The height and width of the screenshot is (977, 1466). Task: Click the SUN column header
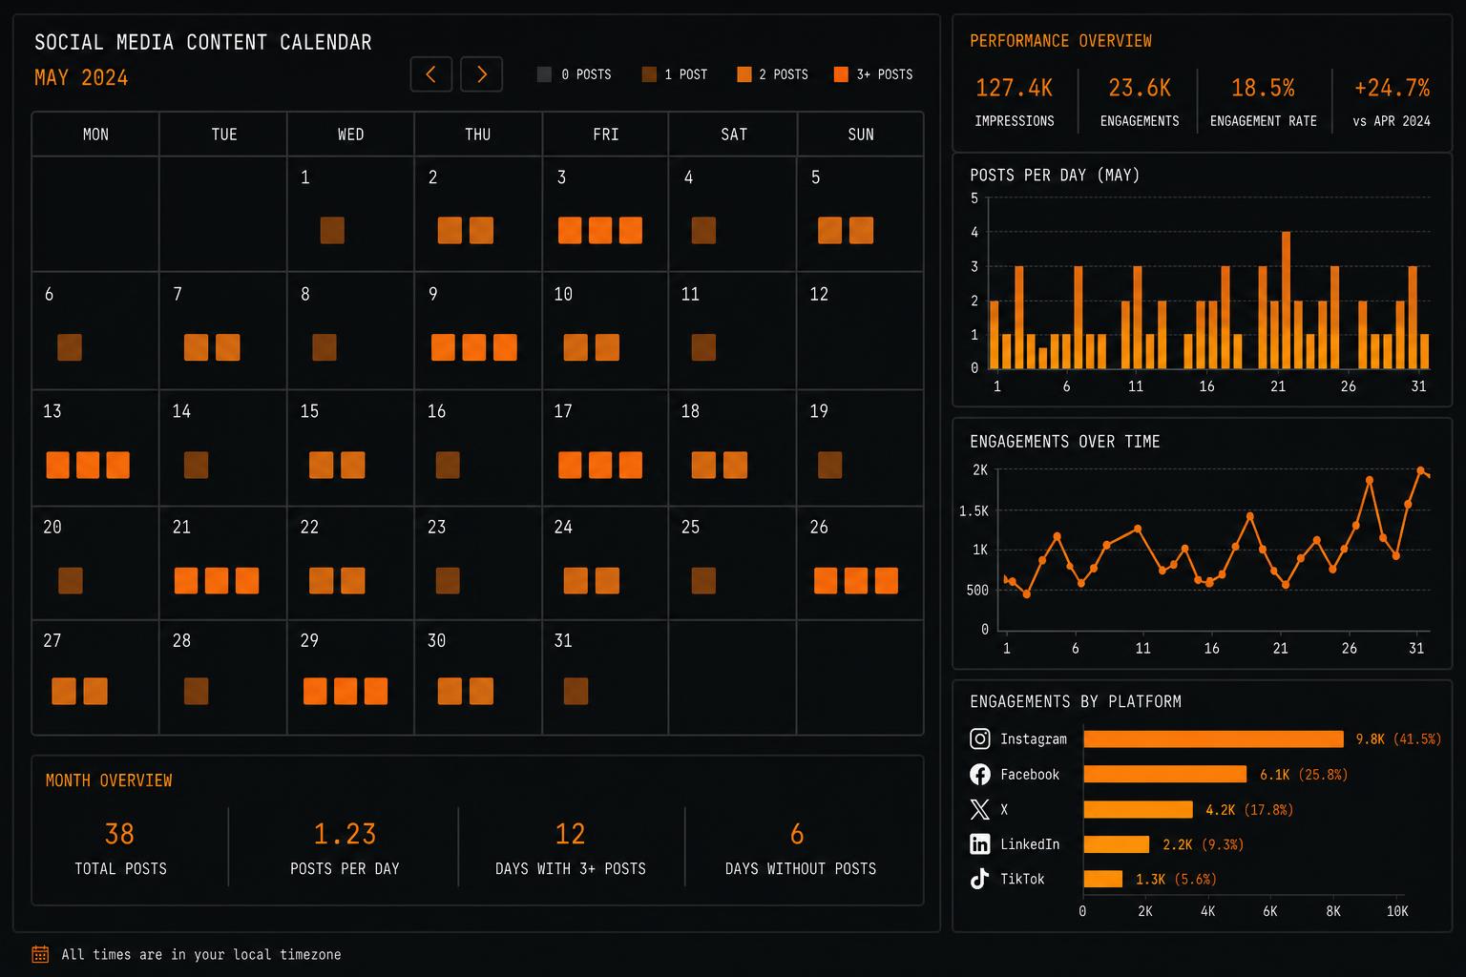pyautogui.click(x=861, y=135)
